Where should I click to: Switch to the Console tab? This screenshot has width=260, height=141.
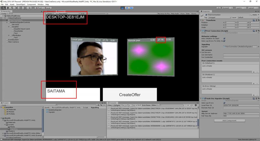tap(112, 103)
